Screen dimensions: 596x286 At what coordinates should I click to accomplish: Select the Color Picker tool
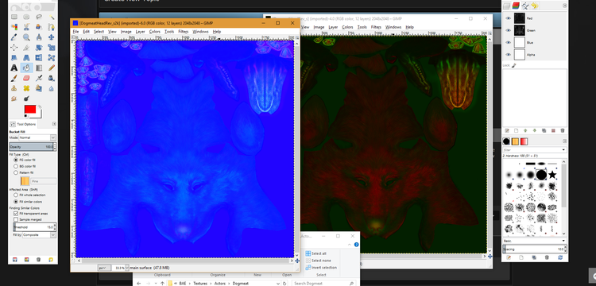click(14, 37)
